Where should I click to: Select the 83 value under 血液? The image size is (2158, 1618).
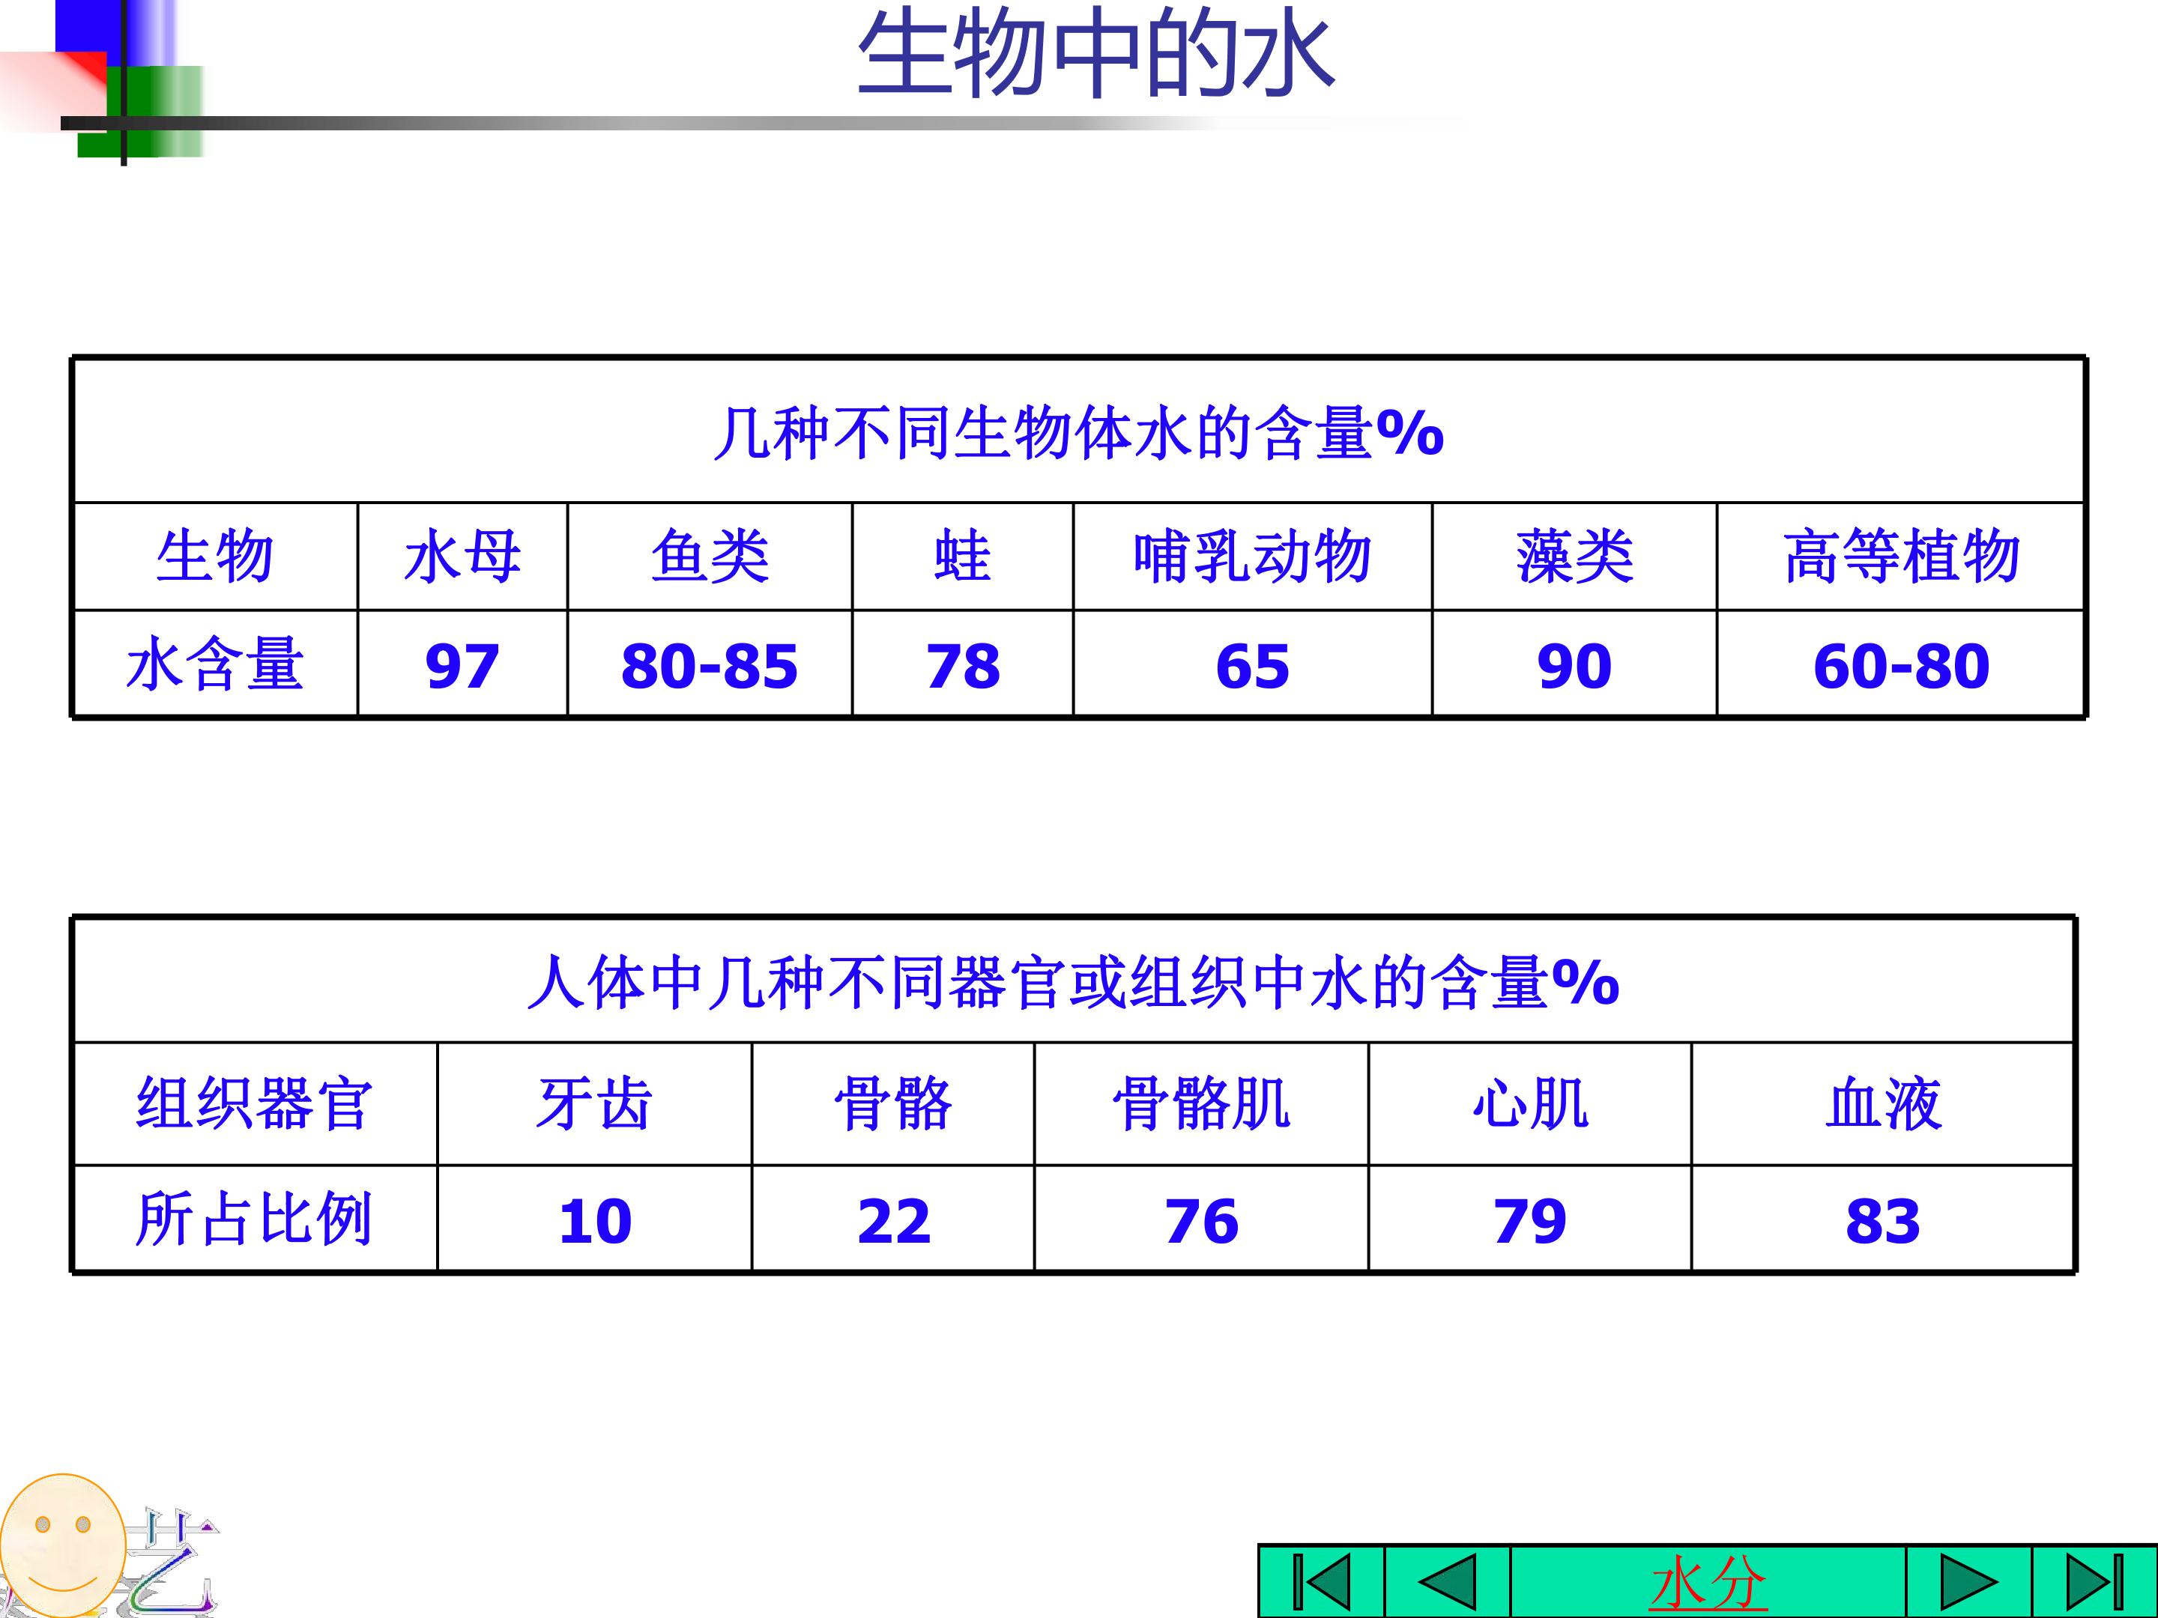tap(1882, 1220)
